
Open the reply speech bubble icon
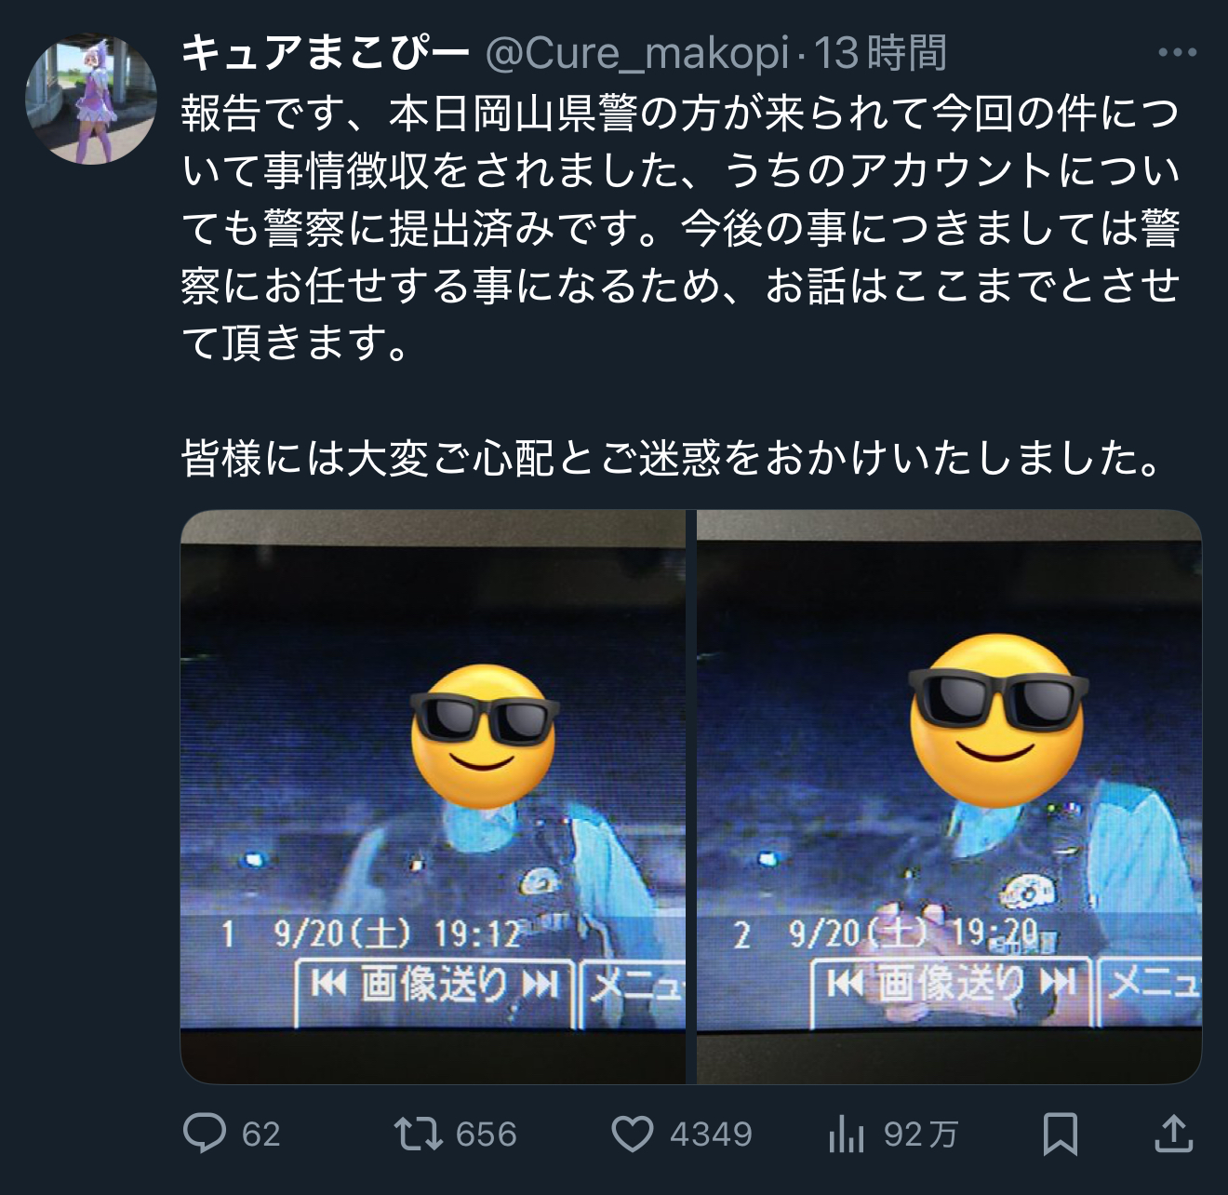coord(205,1134)
